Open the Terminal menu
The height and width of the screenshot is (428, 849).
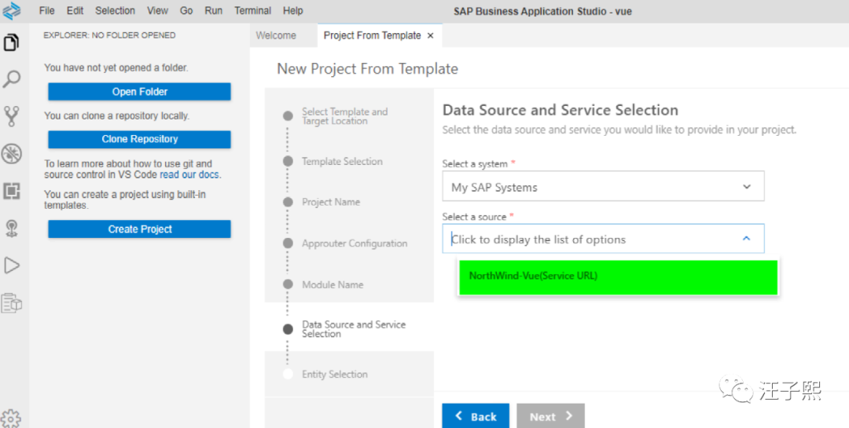tap(252, 11)
